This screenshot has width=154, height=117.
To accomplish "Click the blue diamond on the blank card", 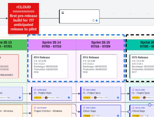I will 97,20.
